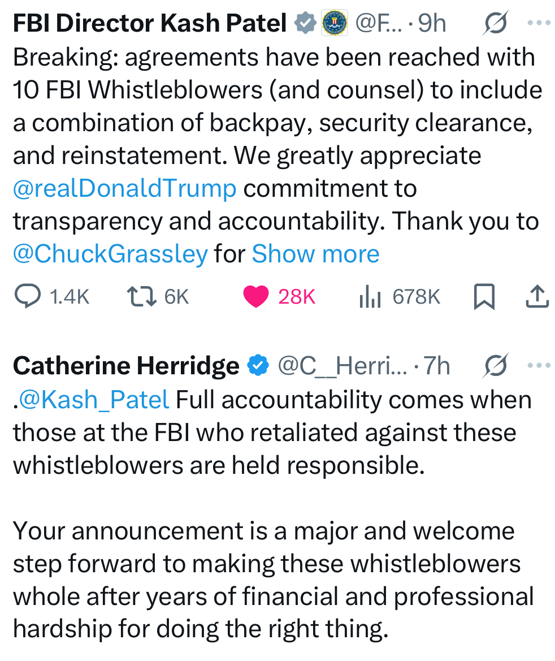This screenshot has height=661, width=555.
Task: Open Catherine Herridge's tweet 7h timestamp
Action: [x=437, y=366]
